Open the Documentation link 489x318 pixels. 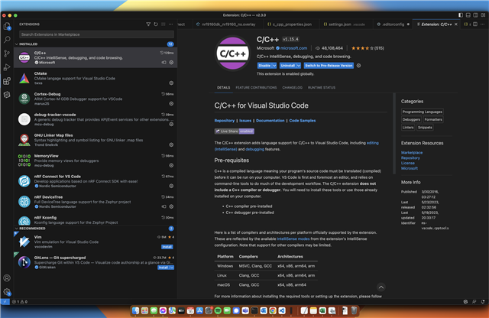tap(270, 121)
